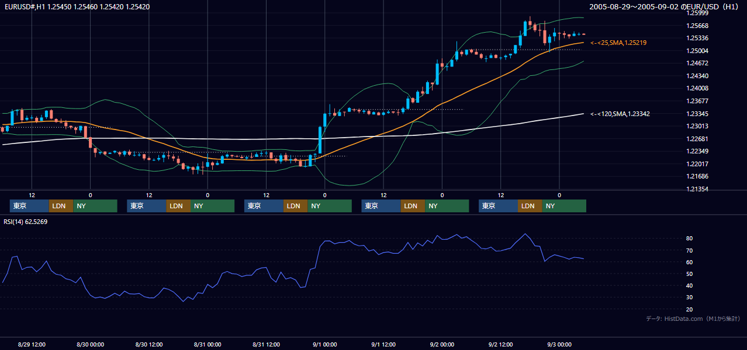The image size is (747, 350).
Task: Select the 9/1 00:00 date label
Action: 325,345
